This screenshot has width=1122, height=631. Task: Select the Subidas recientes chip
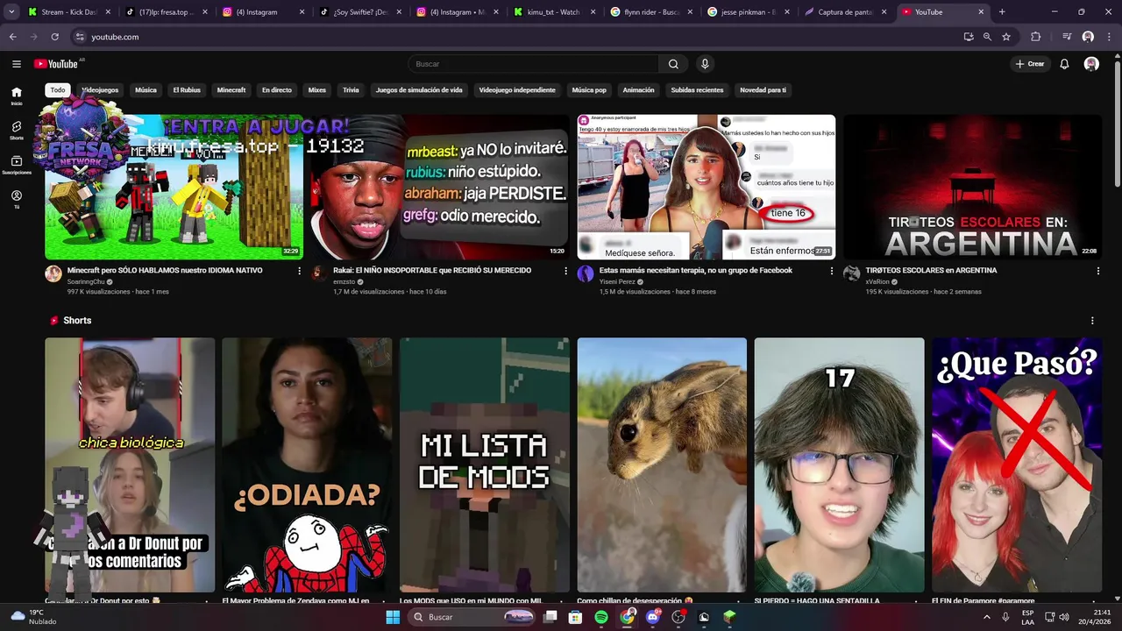click(697, 90)
